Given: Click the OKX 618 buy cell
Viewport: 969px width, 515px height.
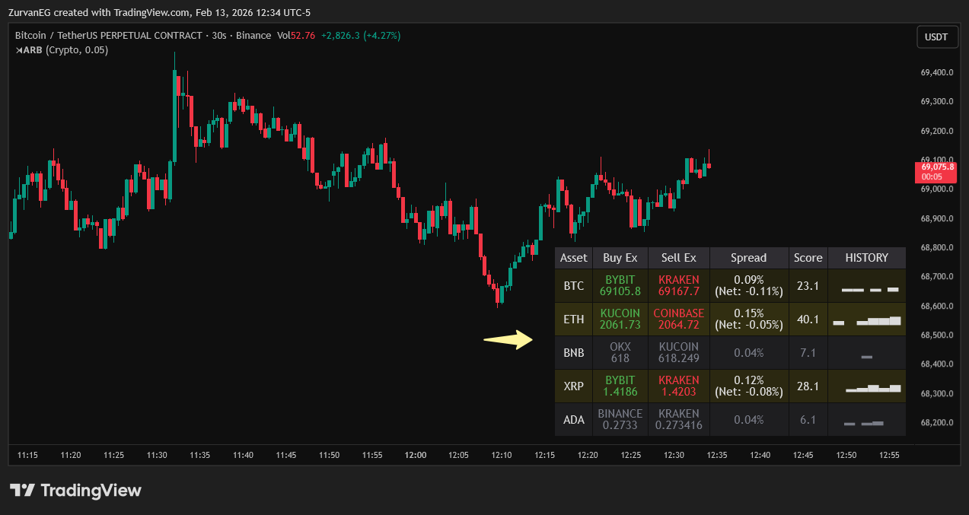Looking at the screenshot, I should (x=620, y=353).
